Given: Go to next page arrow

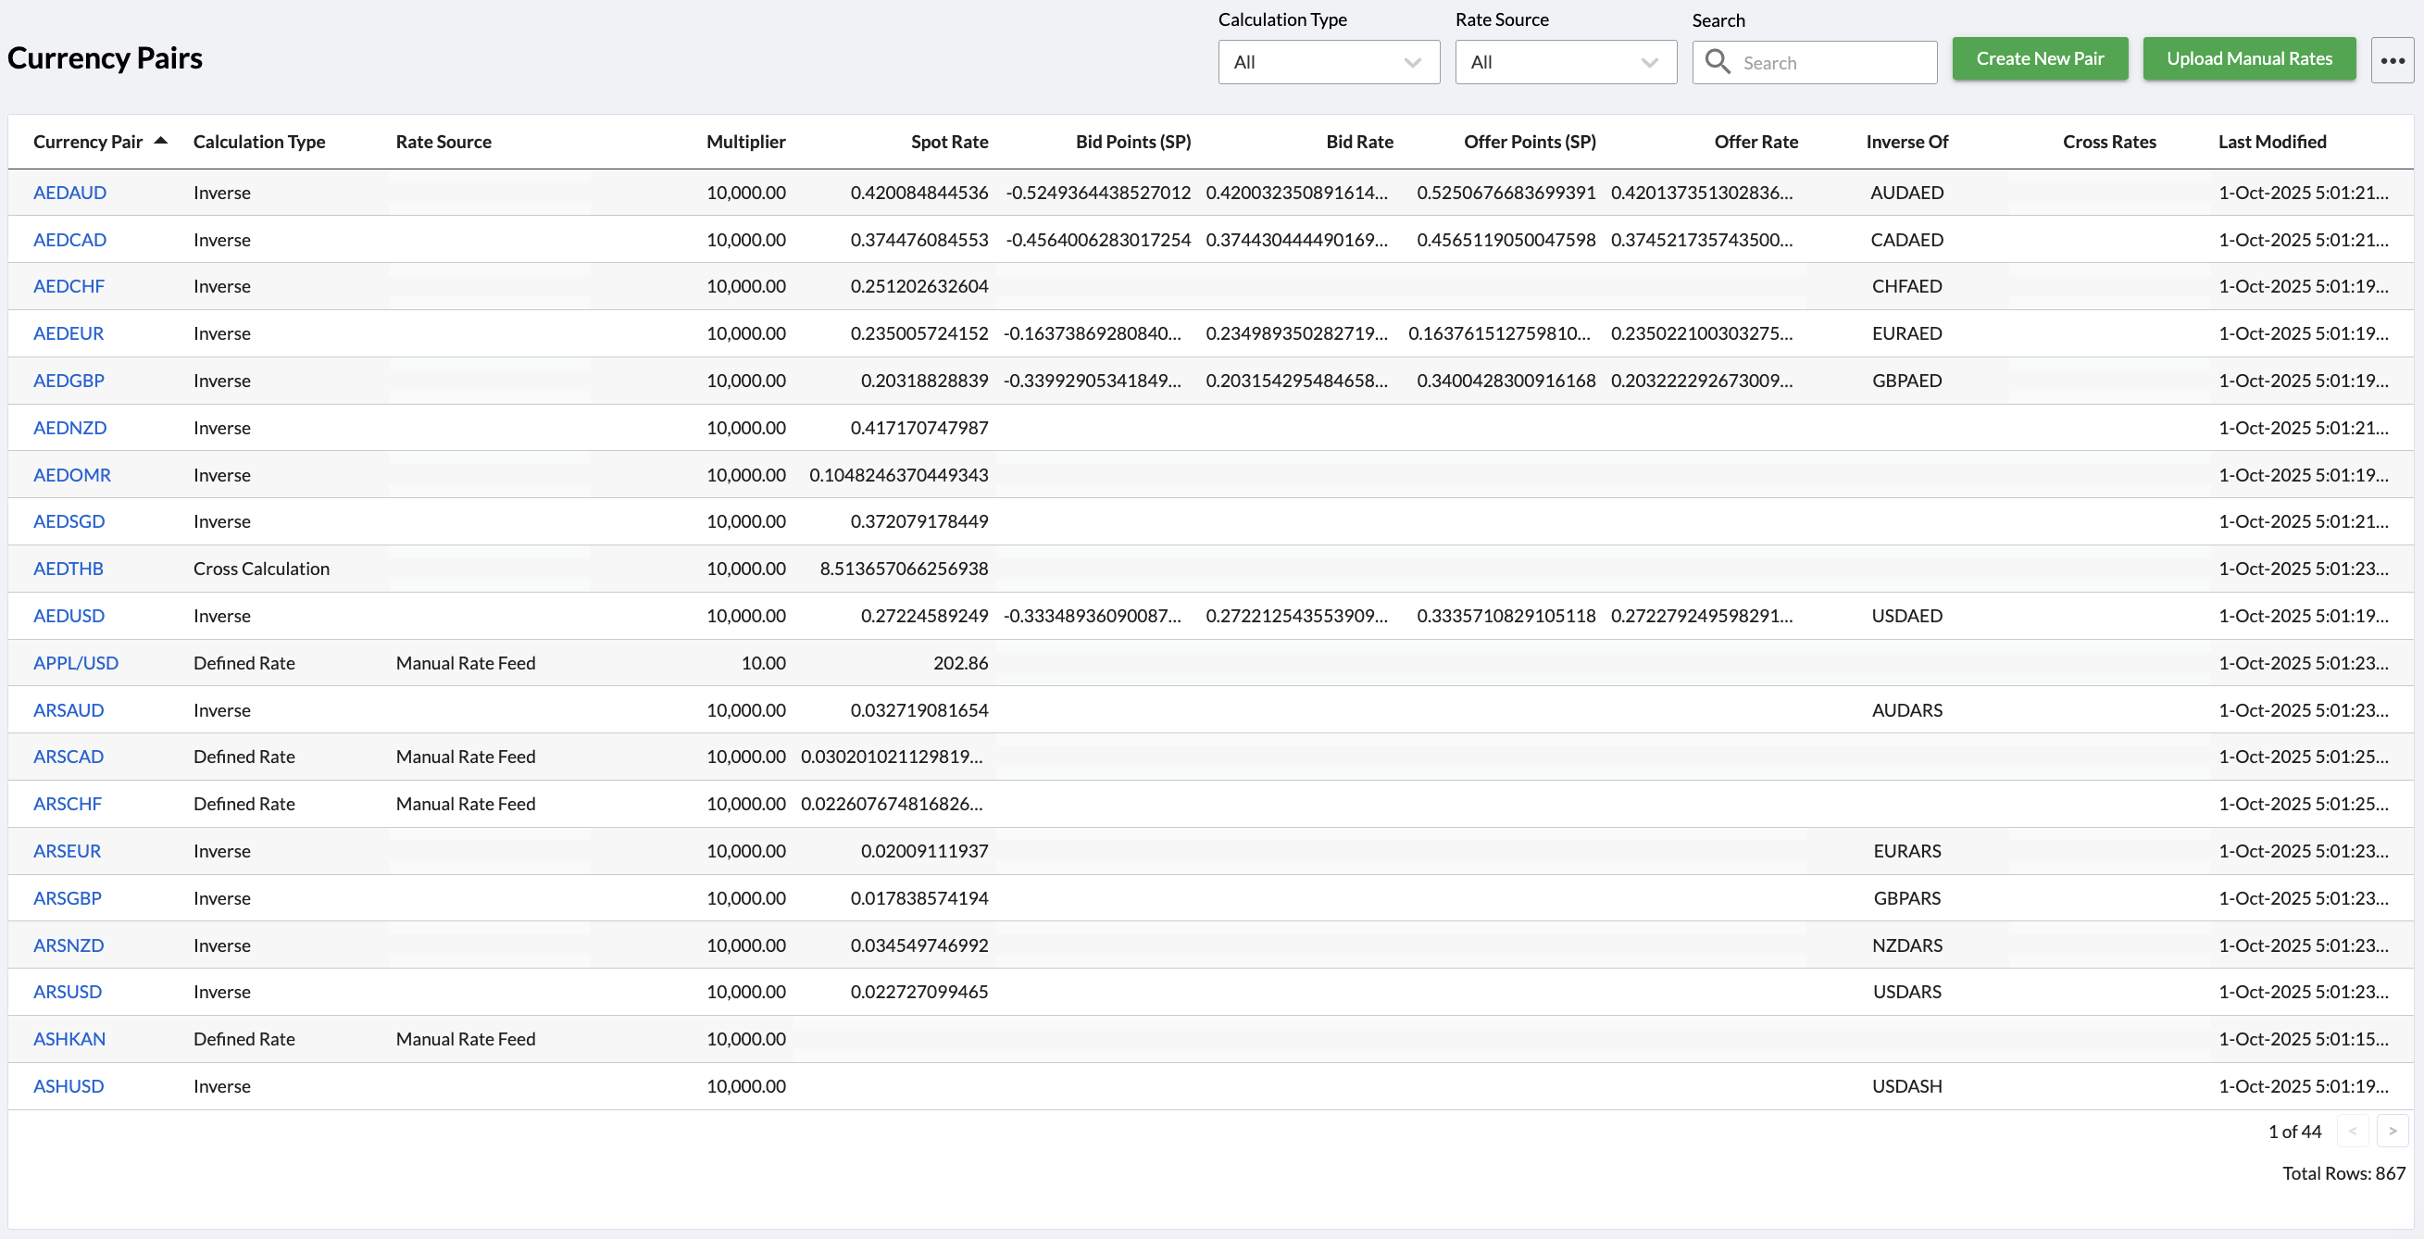Looking at the screenshot, I should [2391, 1131].
